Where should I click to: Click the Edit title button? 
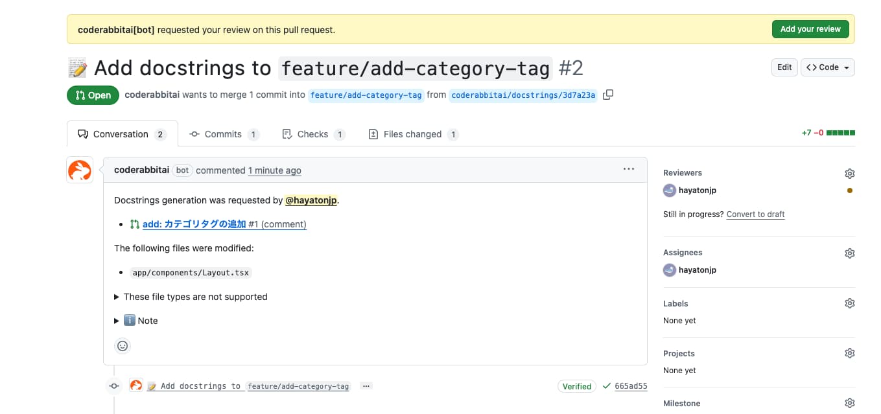click(784, 67)
